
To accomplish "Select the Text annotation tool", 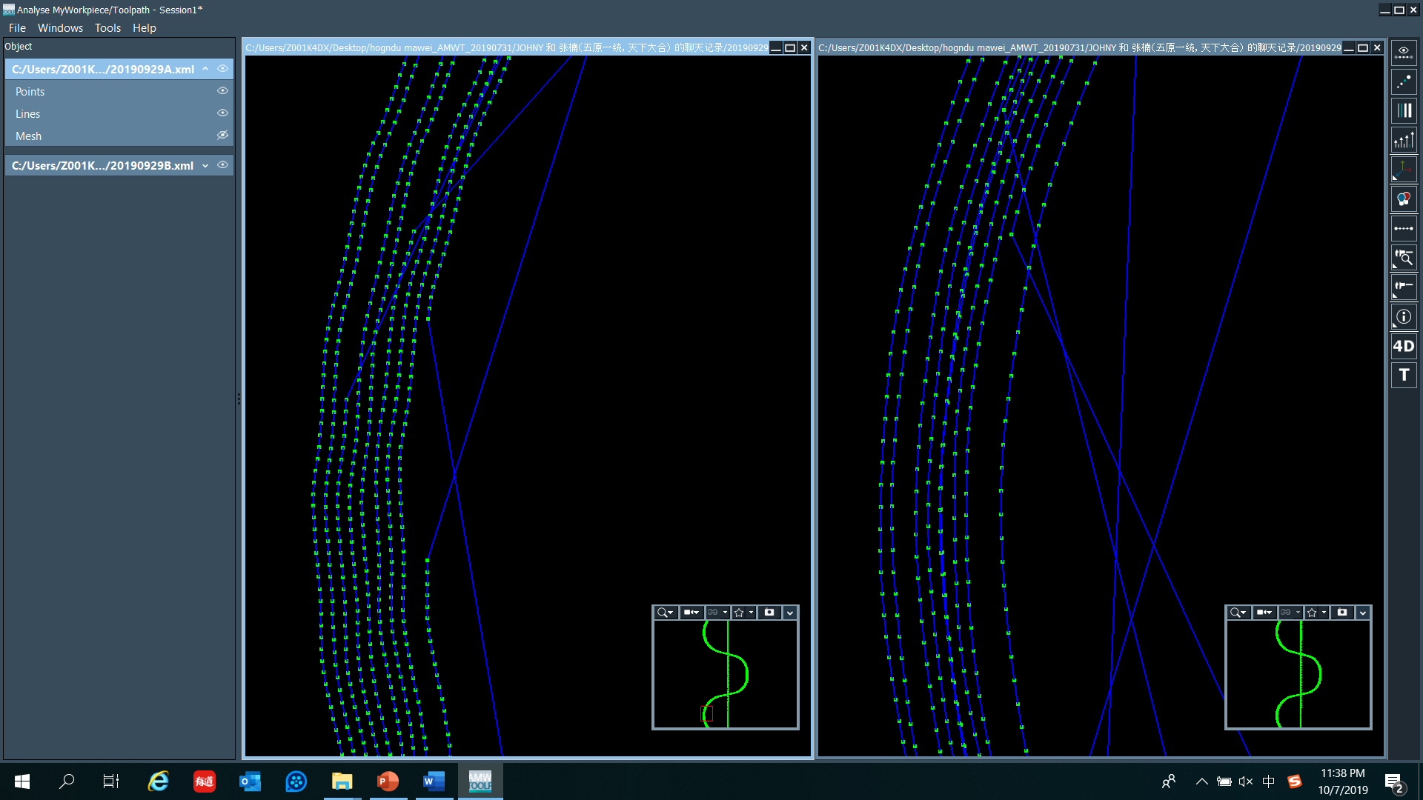I will 1403,375.
